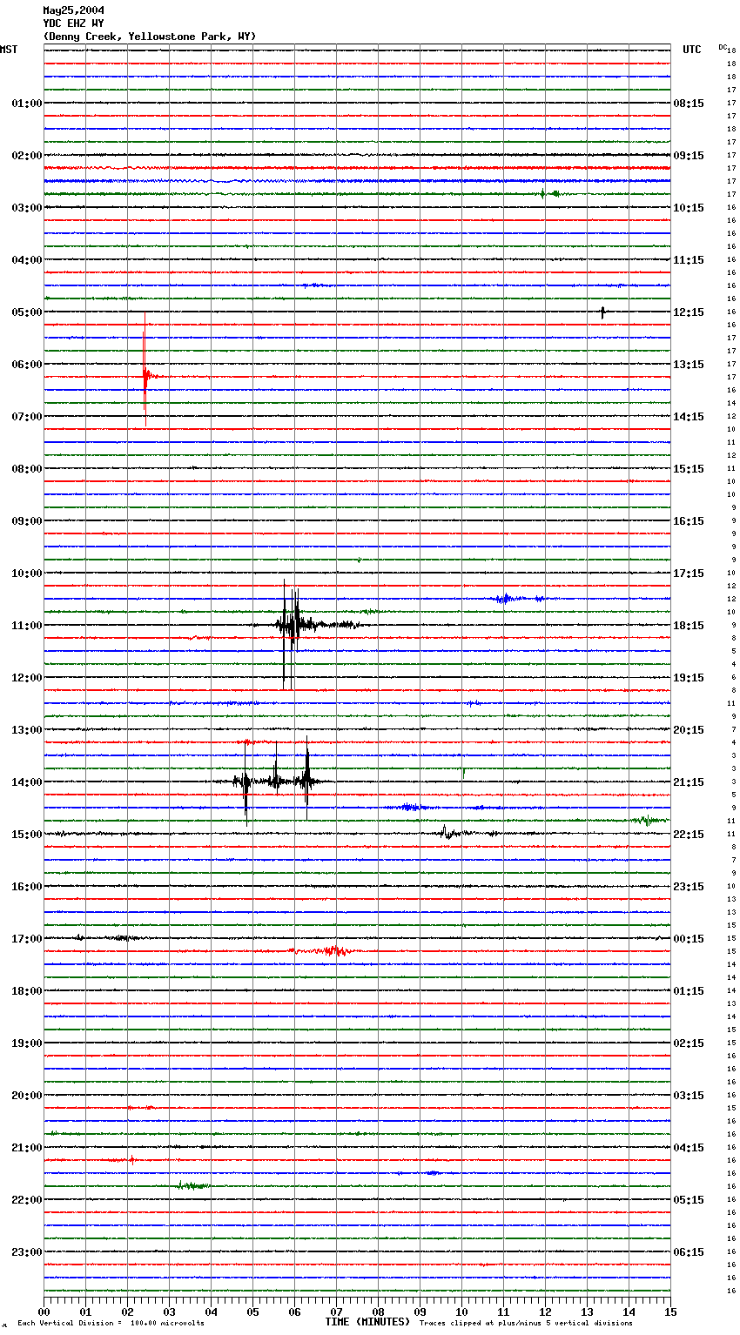Click the 17:15 UTC time label
Image resolution: width=740 pixels, height=1335 pixels.
689,574
